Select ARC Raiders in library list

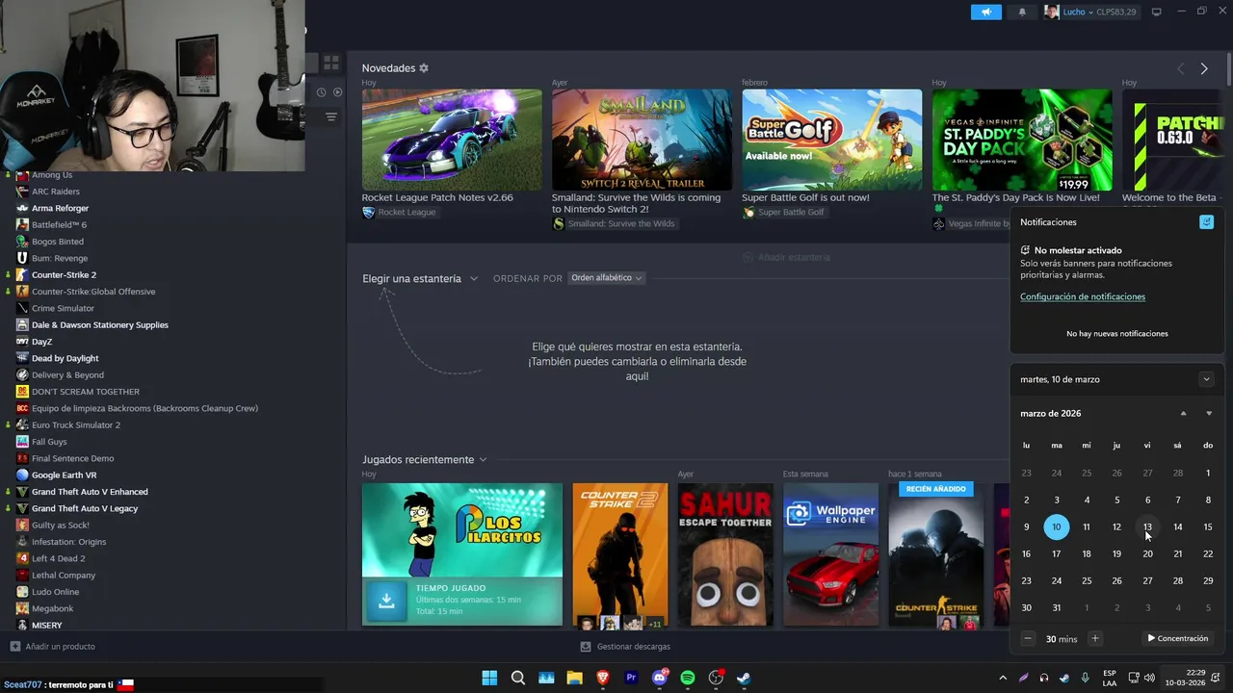coord(56,192)
